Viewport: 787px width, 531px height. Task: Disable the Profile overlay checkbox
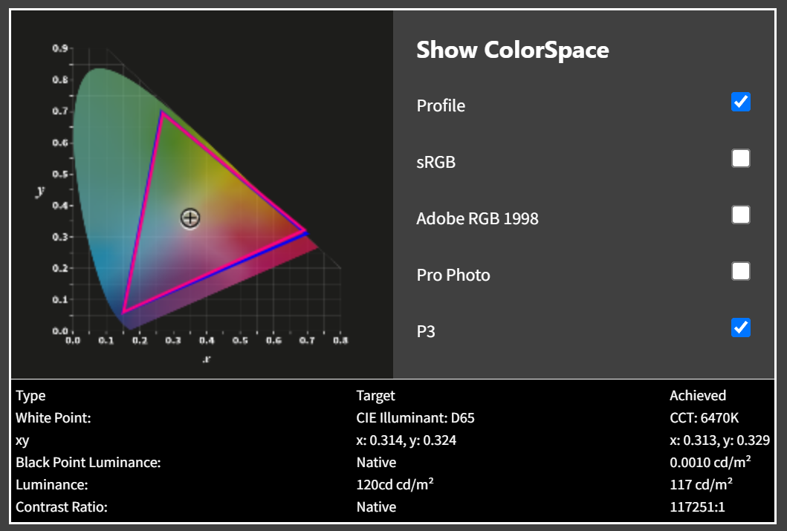(740, 102)
